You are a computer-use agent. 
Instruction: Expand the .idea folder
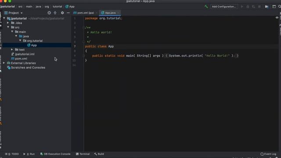pyautogui.click(x=8, y=23)
